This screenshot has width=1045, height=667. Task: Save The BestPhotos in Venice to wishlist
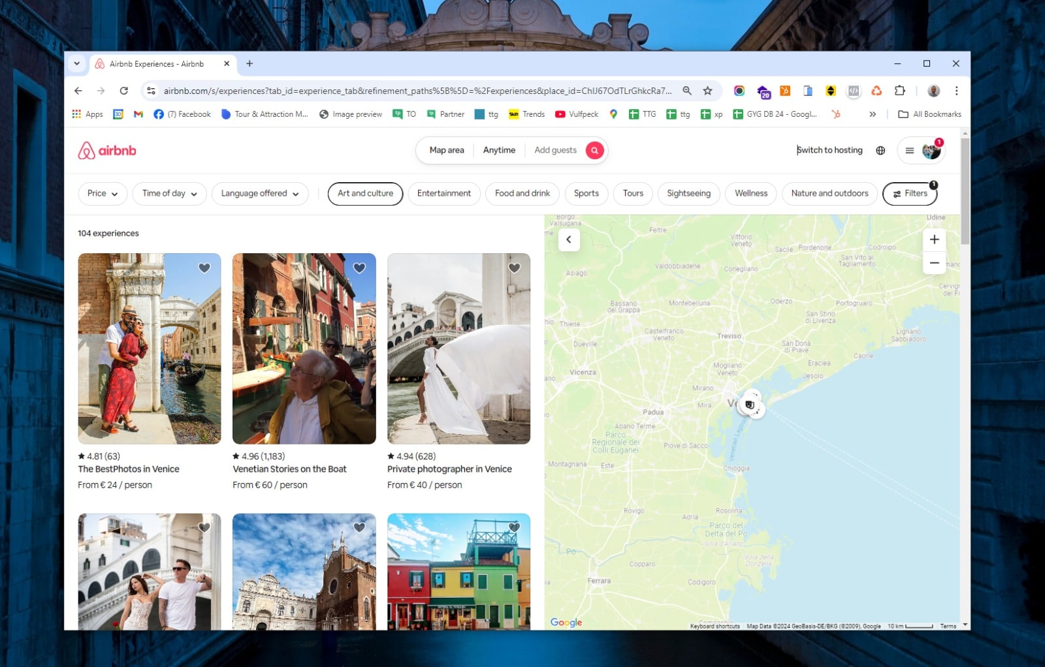point(204,268)
